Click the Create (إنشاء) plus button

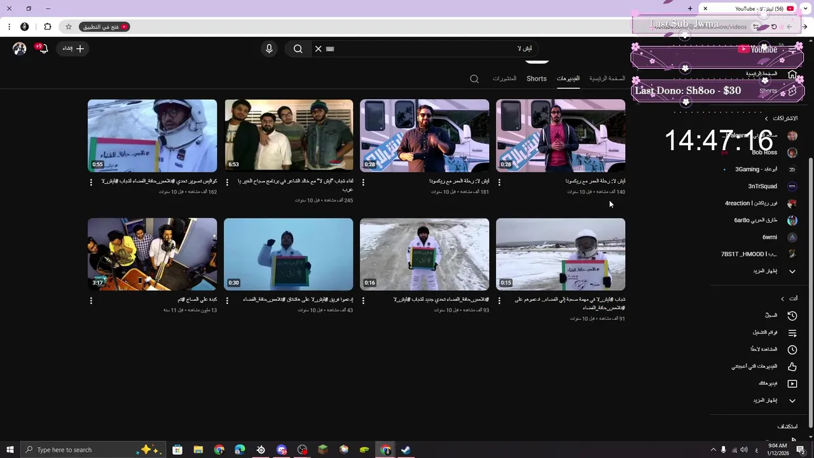pos(73,48)
